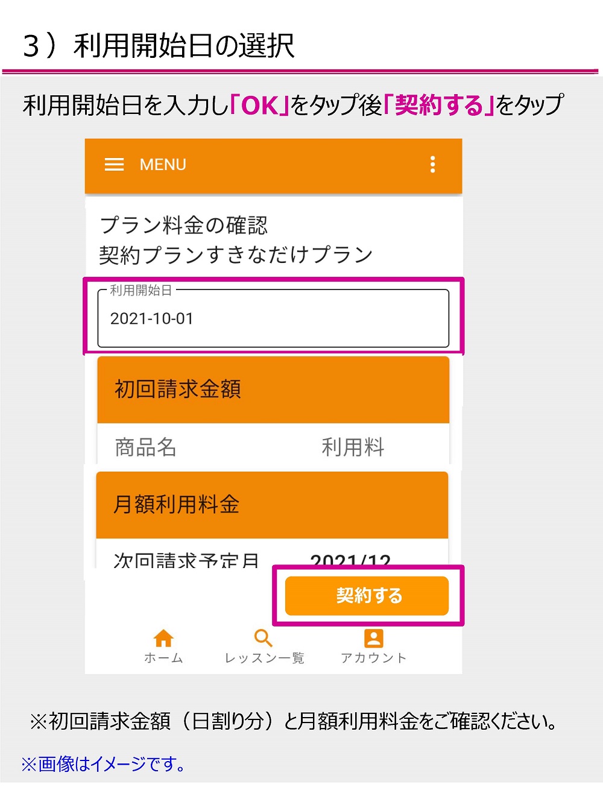
Task: Open the hamburger MENU navigation drawer
Action: [115, 165]
